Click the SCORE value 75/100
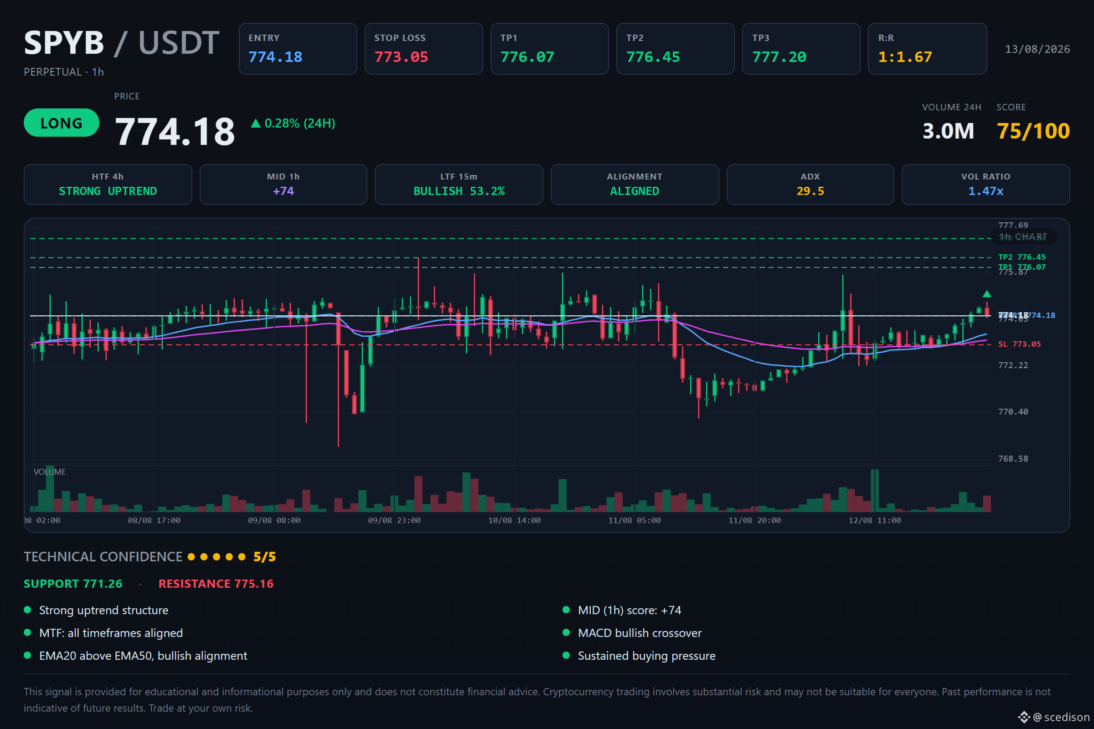1094x729 pixels. 1033,131
